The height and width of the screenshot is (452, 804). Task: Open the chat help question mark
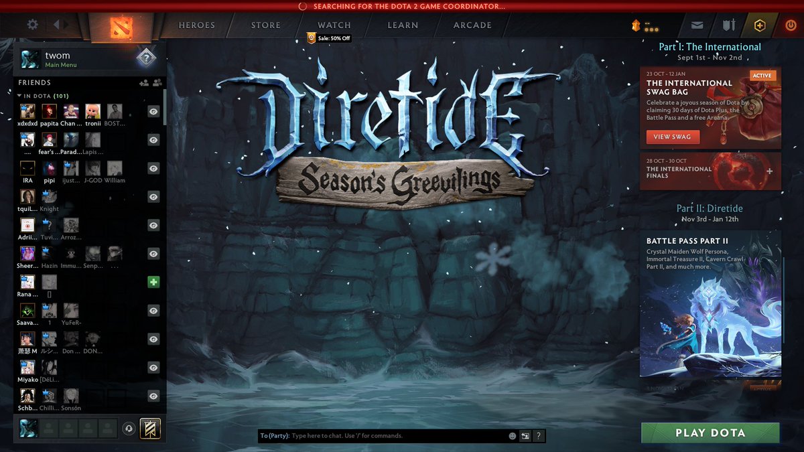(x=539, y=436)
